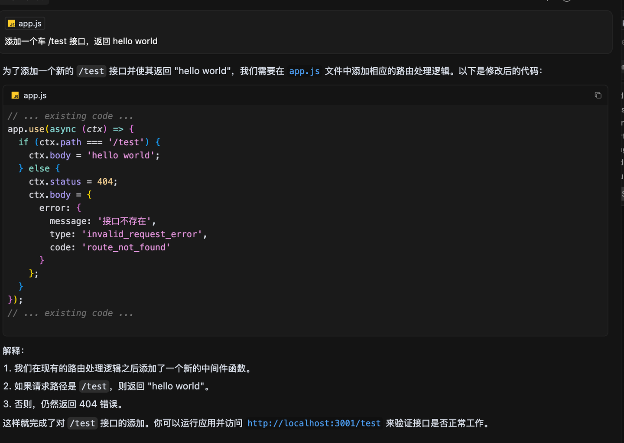Click the JS icon on the app.js attachment chip
Image resolution: width=624 pixels, height=443 pixels.
10,23
